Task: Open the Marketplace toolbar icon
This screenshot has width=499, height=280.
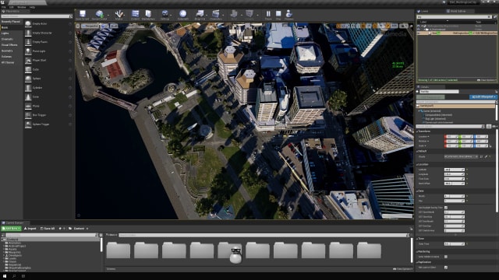Action: [x=148, y=14]
